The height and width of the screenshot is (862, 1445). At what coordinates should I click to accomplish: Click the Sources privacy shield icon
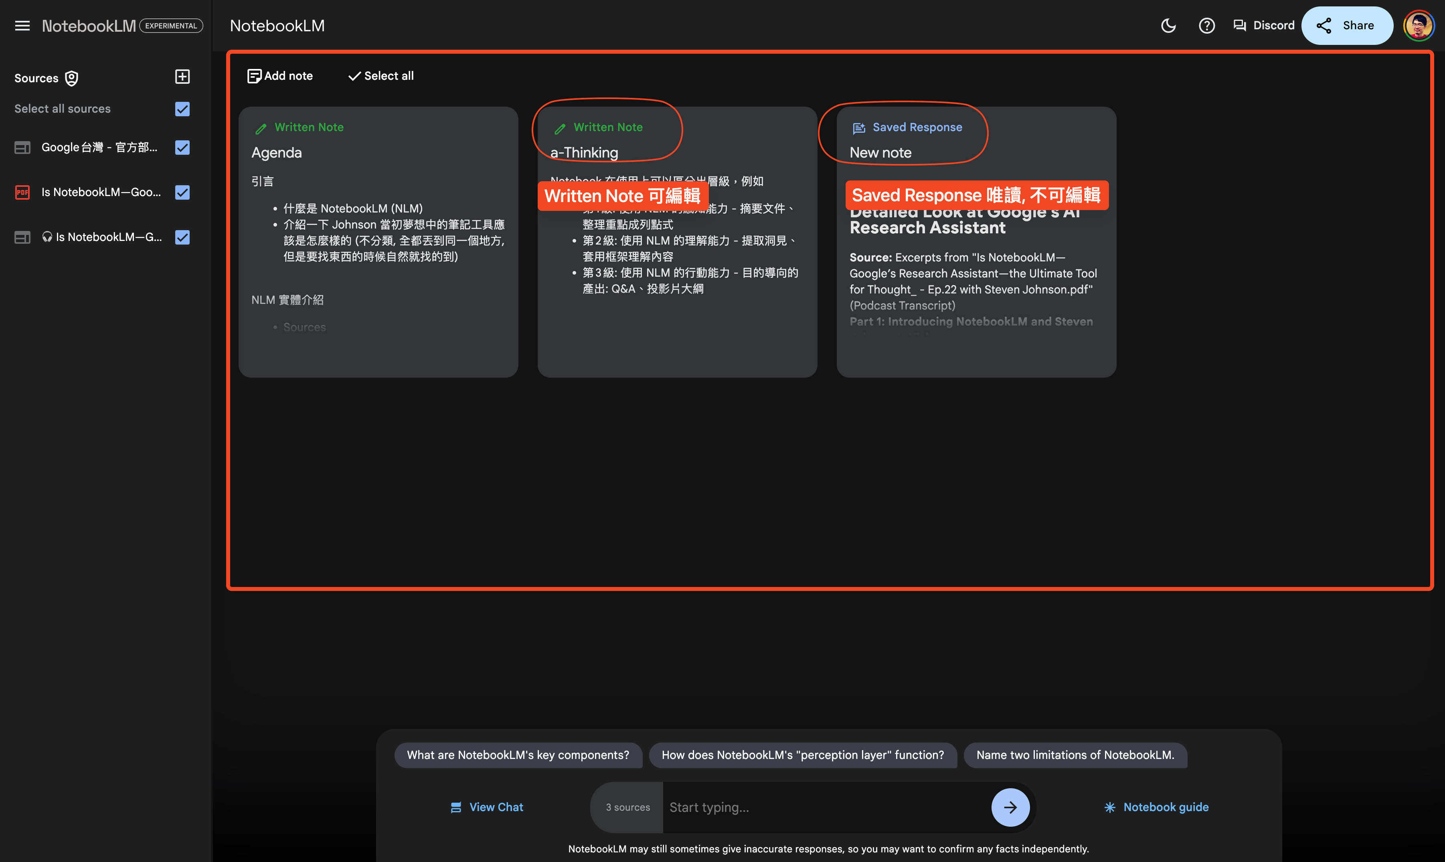tap(71, 79)
